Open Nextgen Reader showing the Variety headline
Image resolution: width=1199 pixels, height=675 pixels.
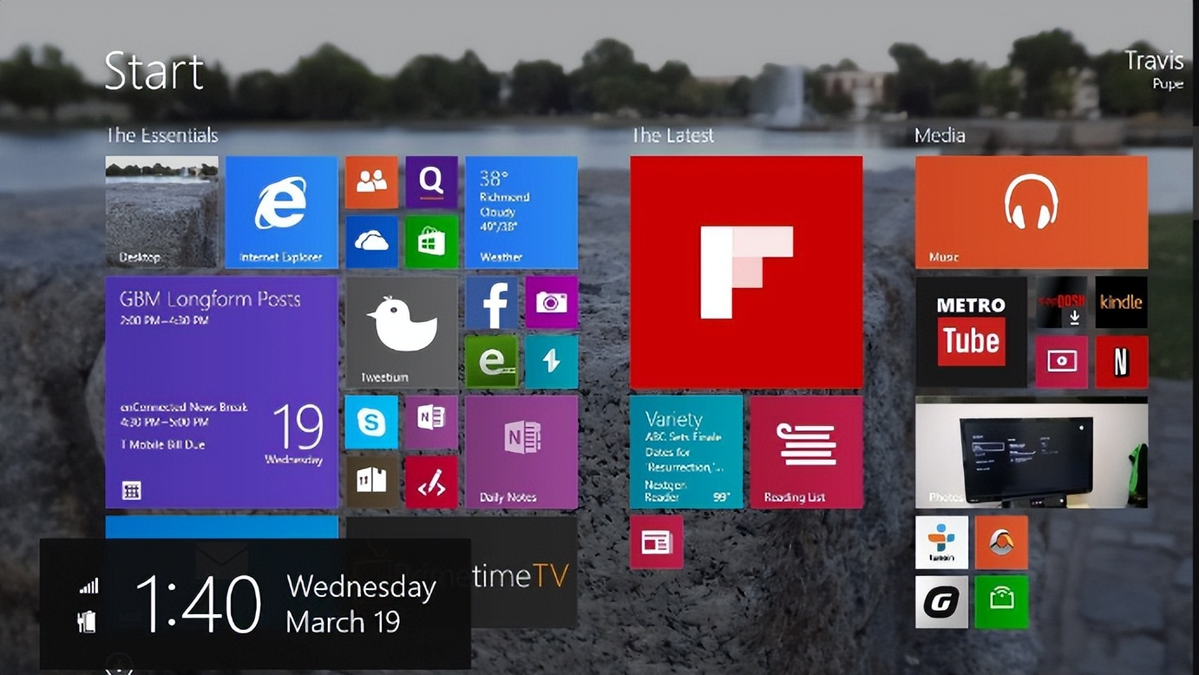point(686,451)
